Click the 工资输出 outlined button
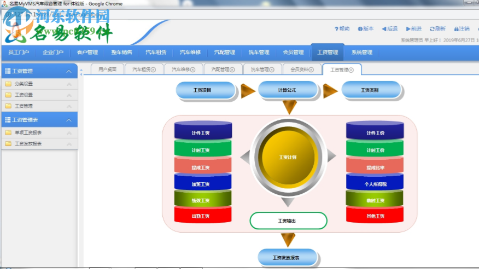The width and height of the screenshot is (479, 272). (288, 221)
